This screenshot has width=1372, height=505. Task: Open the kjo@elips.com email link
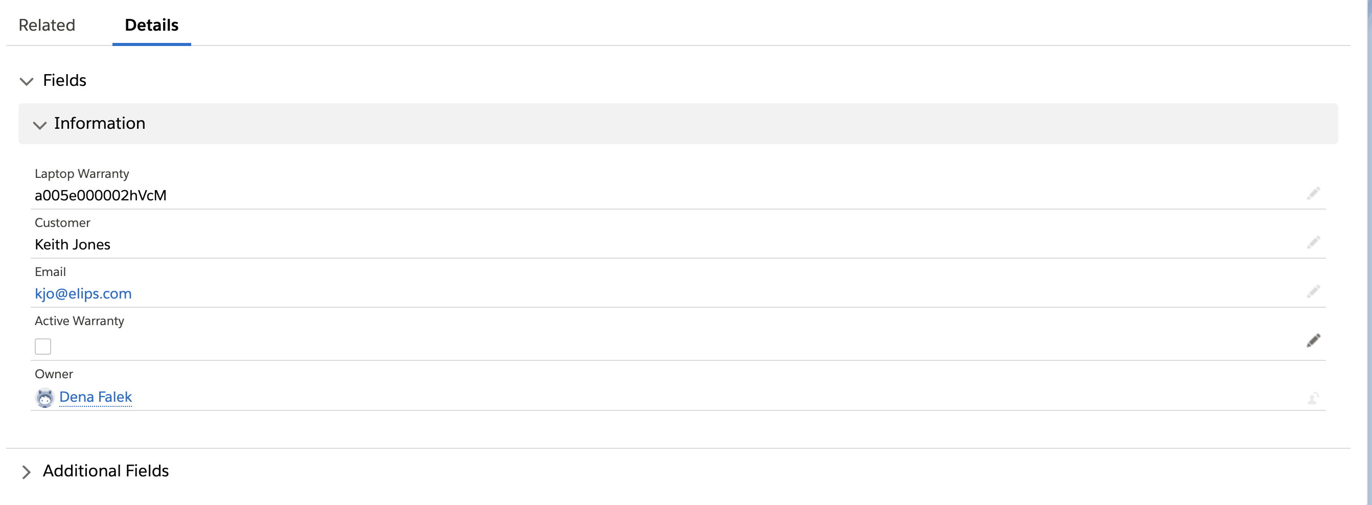[83, 293]
